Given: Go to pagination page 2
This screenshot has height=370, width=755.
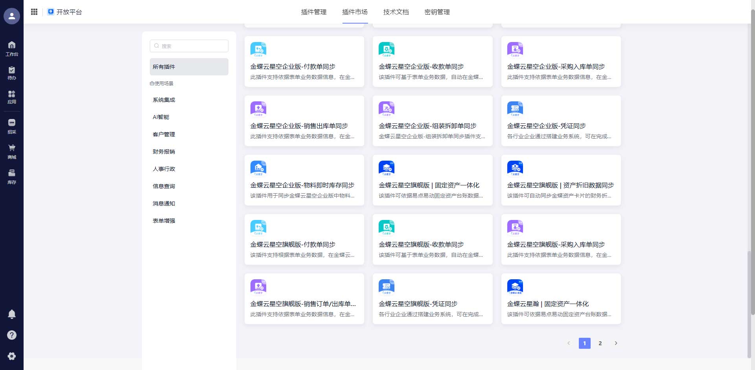Looking at the screenshot, I should point(600,343).
